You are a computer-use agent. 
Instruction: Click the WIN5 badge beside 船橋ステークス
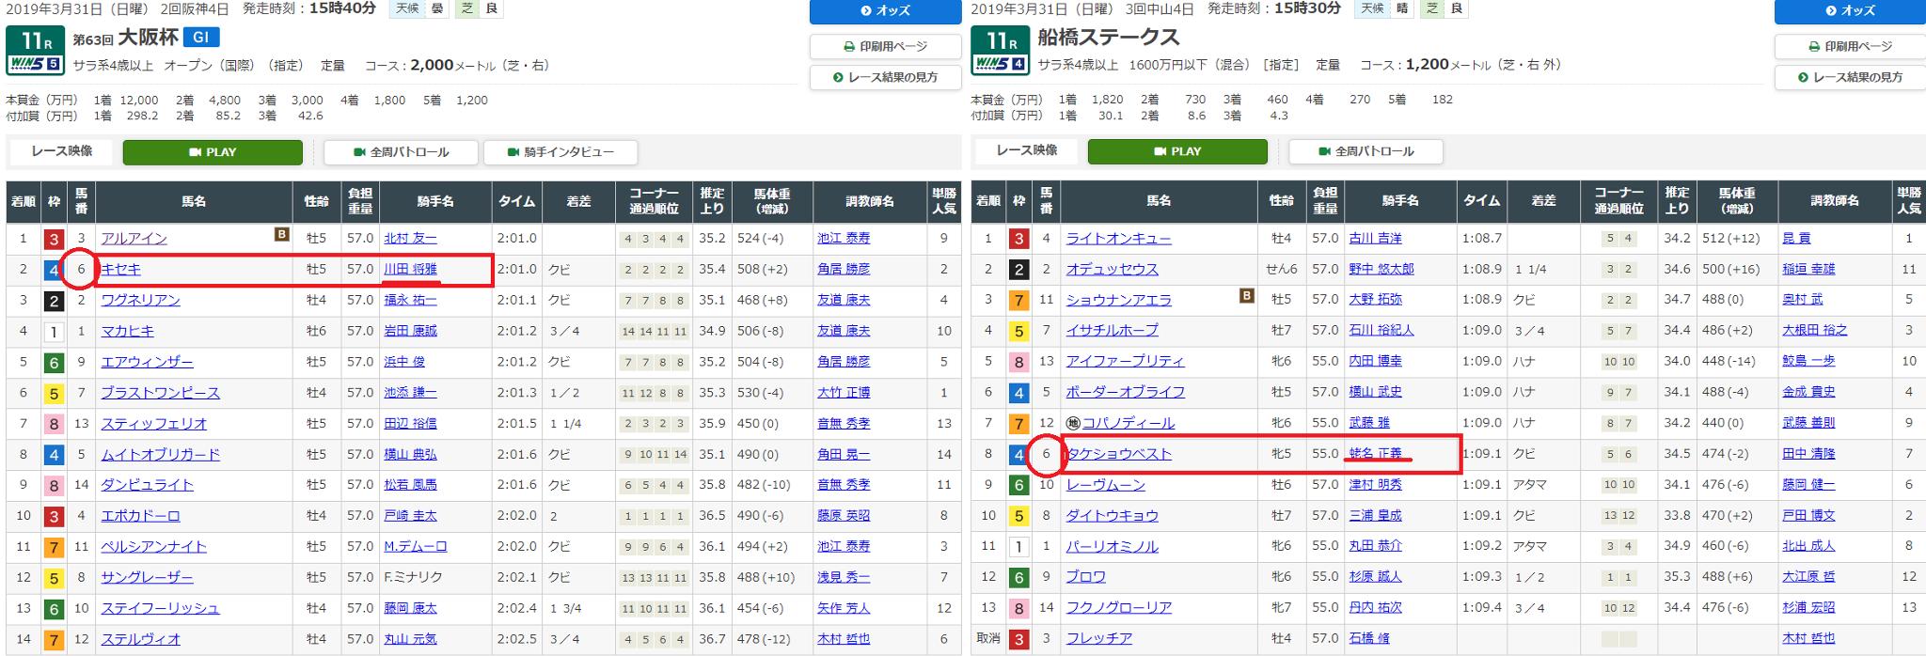click(x=1000, y=64)
